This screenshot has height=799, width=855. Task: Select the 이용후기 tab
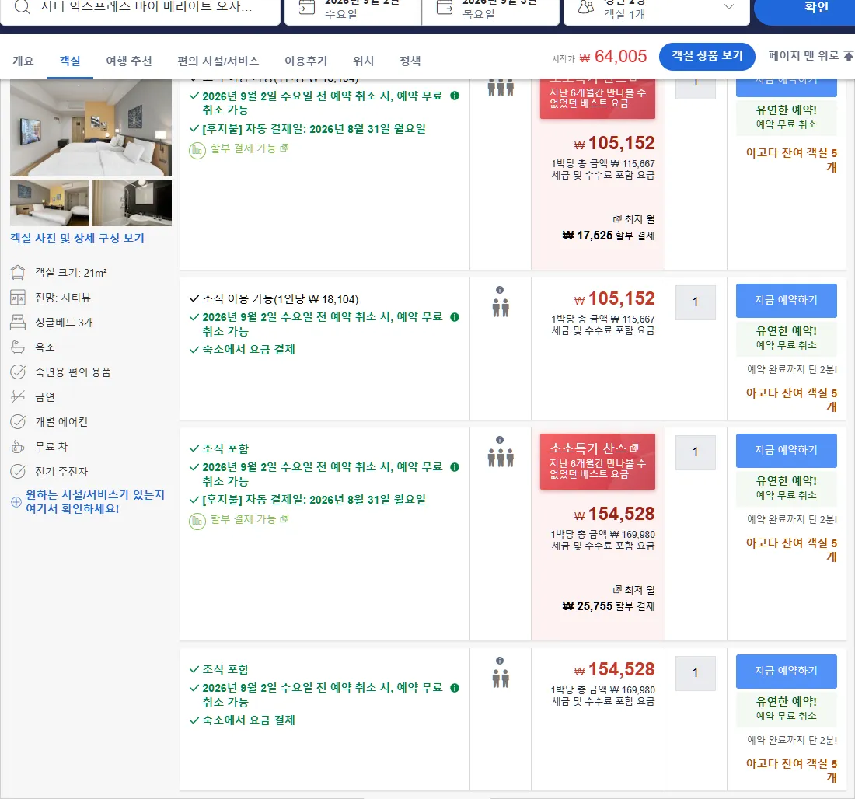(x=306, y=61)
